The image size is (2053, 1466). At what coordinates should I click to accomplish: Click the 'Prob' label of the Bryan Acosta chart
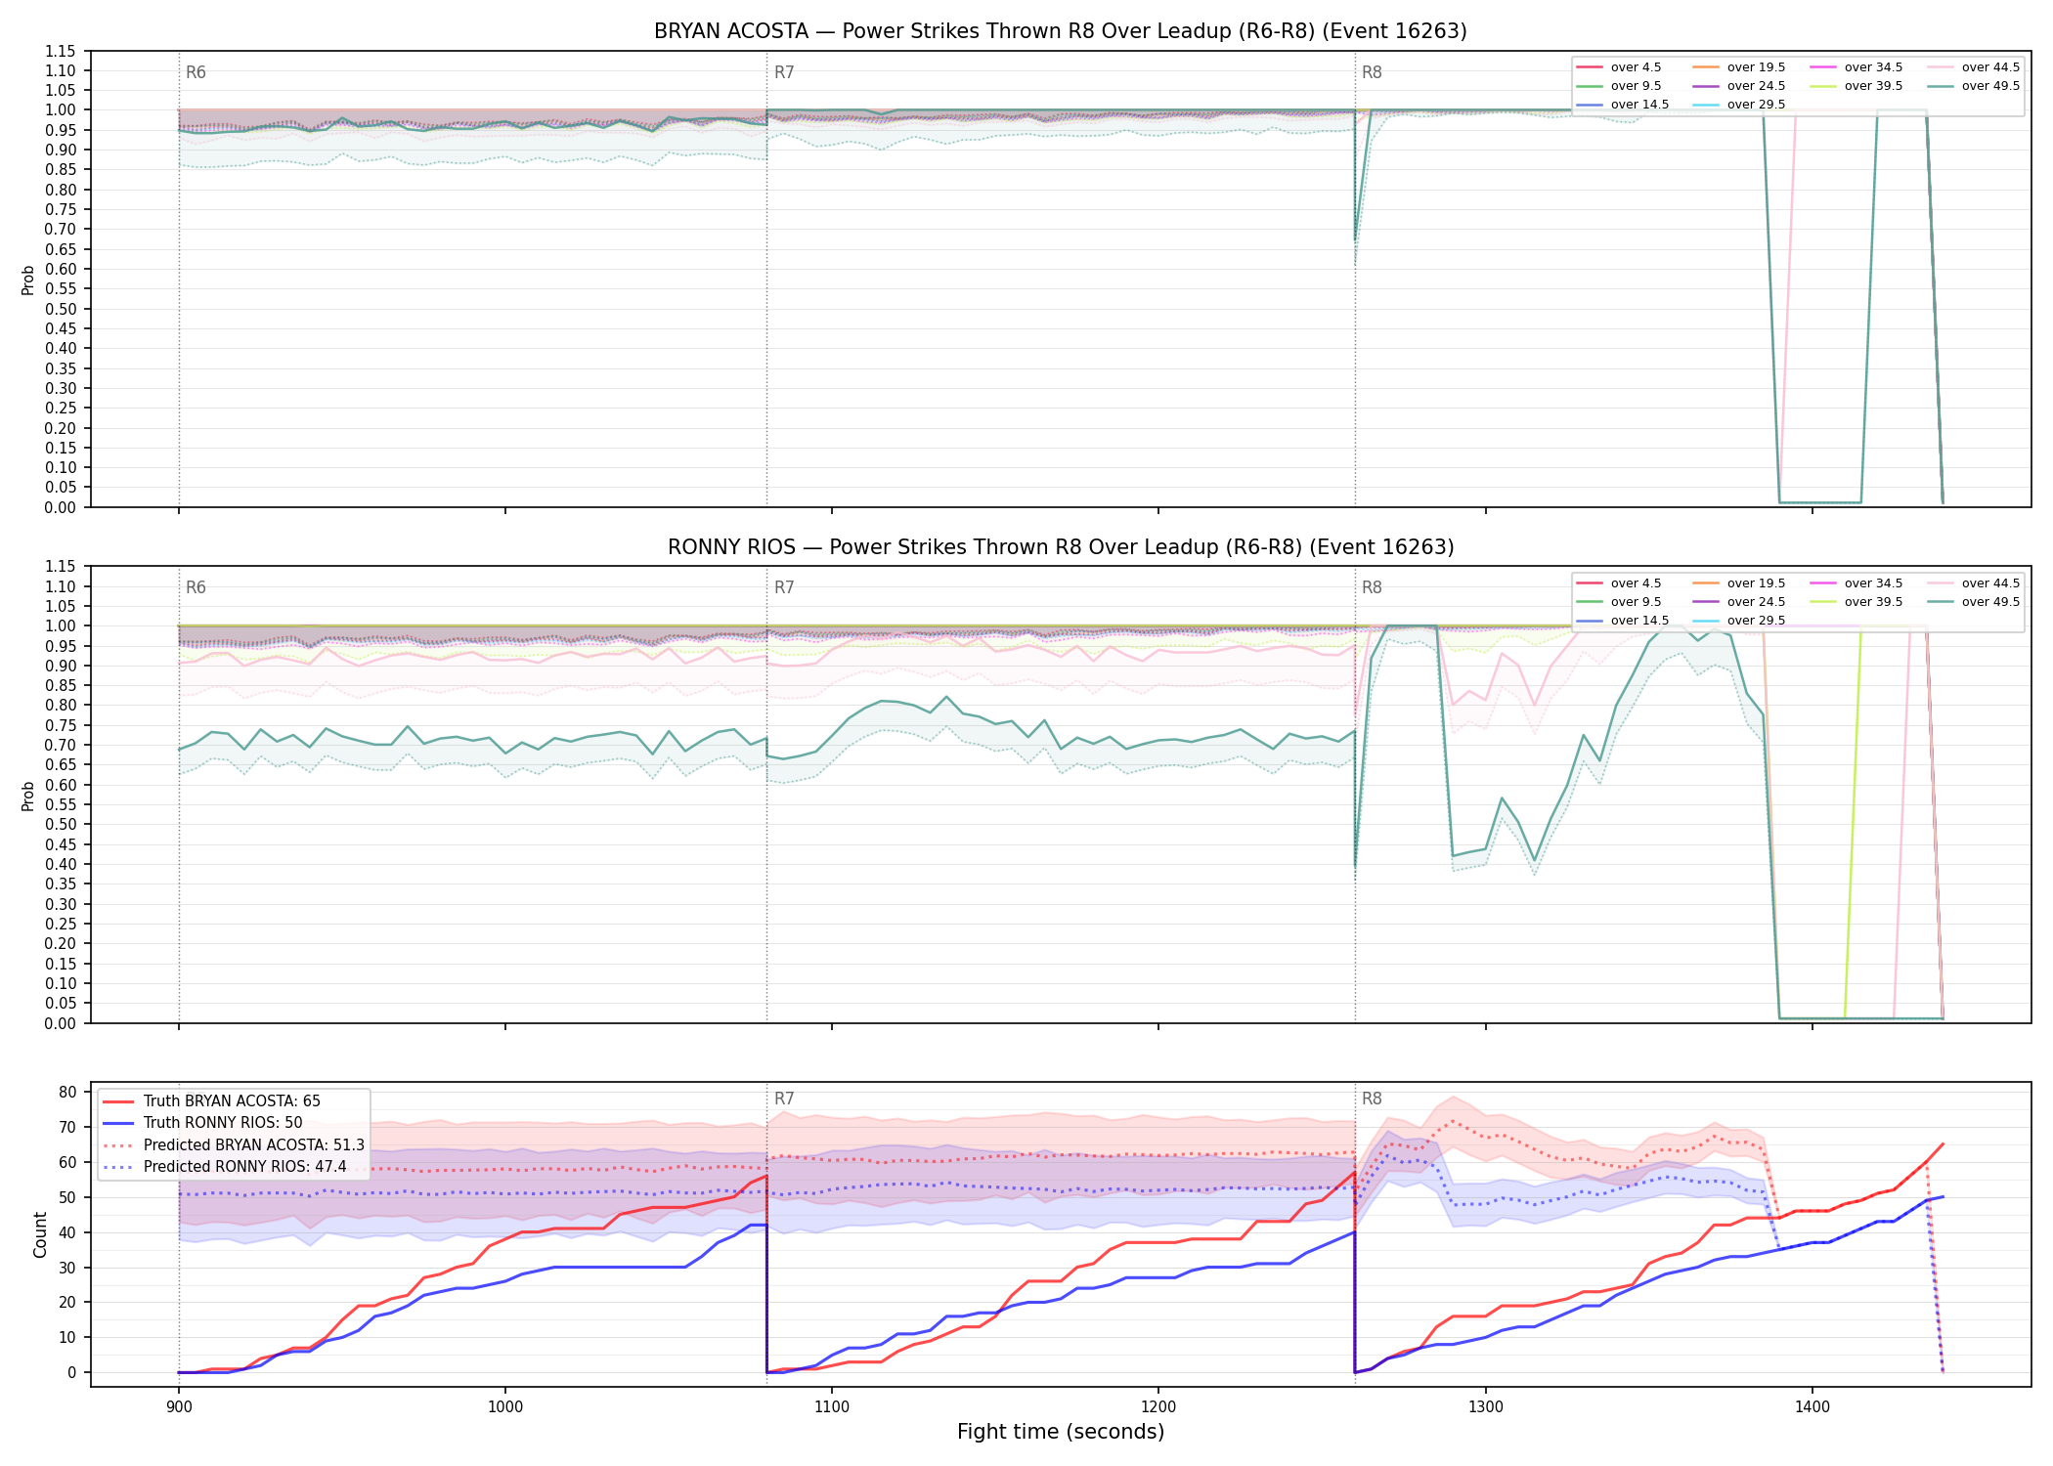click(28, 280)
